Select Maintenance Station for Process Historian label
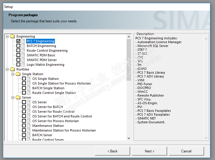The height and width of the screenshot is (160, 215). [64, 130]
